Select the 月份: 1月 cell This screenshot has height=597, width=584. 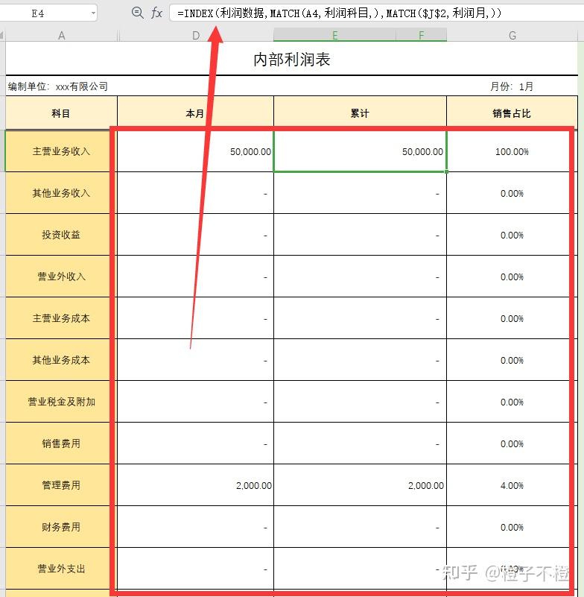(x=512, y=86)
